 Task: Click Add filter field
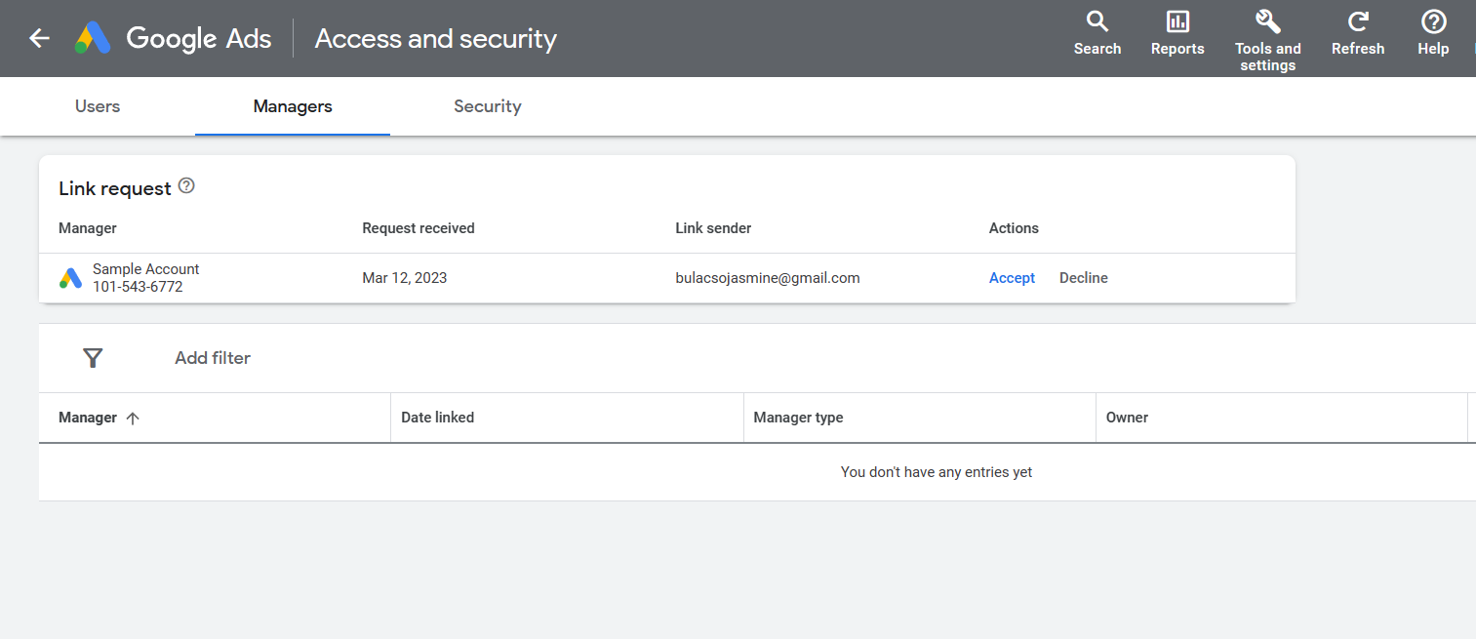click(x=213, y=358)
